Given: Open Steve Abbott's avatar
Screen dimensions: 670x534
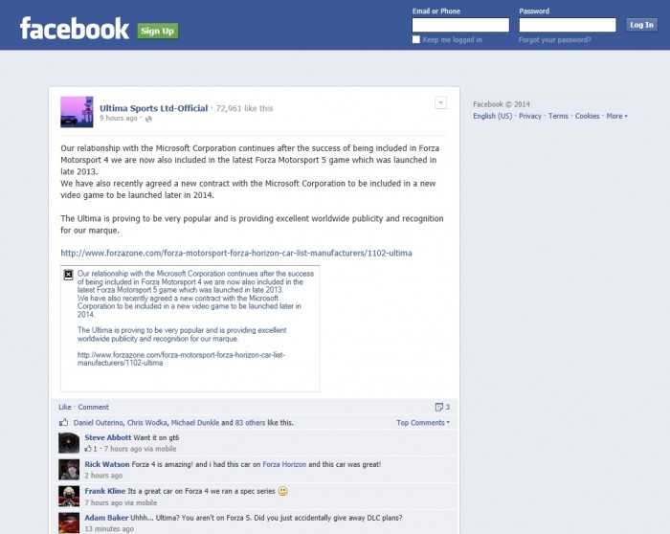Looking at the screenshot, I should [69, 442].
